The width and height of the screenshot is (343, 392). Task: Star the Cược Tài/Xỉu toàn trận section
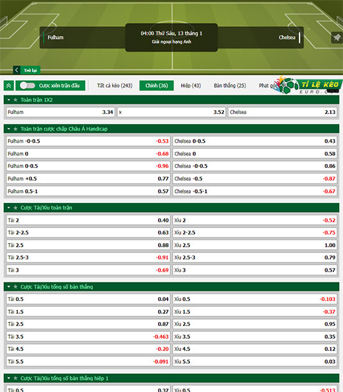(x=15, y=208)
